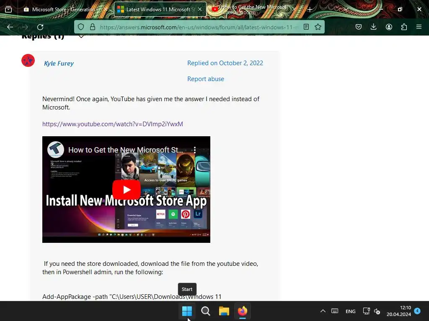This screenshot has height=321, width=429.
Task: Open Firefox downloads panel
Action: tap(373, 27)
